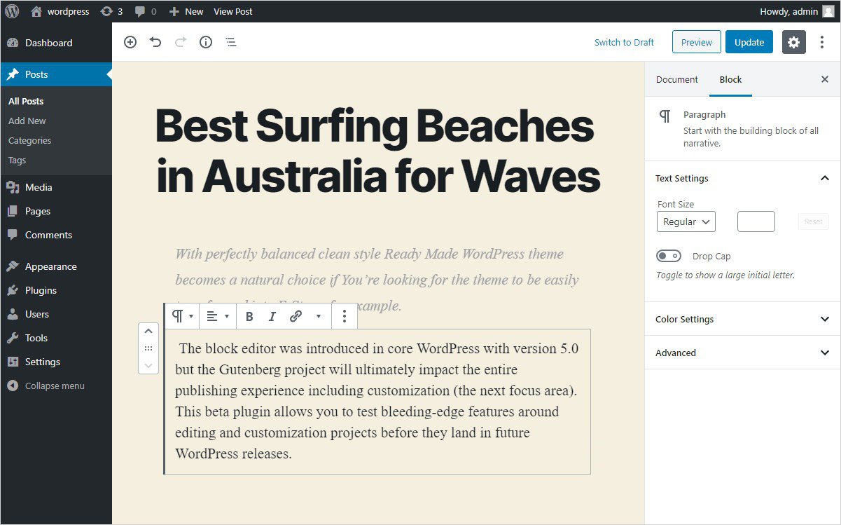
Task: Click the custom font size input field
Action: pos(756,221)
